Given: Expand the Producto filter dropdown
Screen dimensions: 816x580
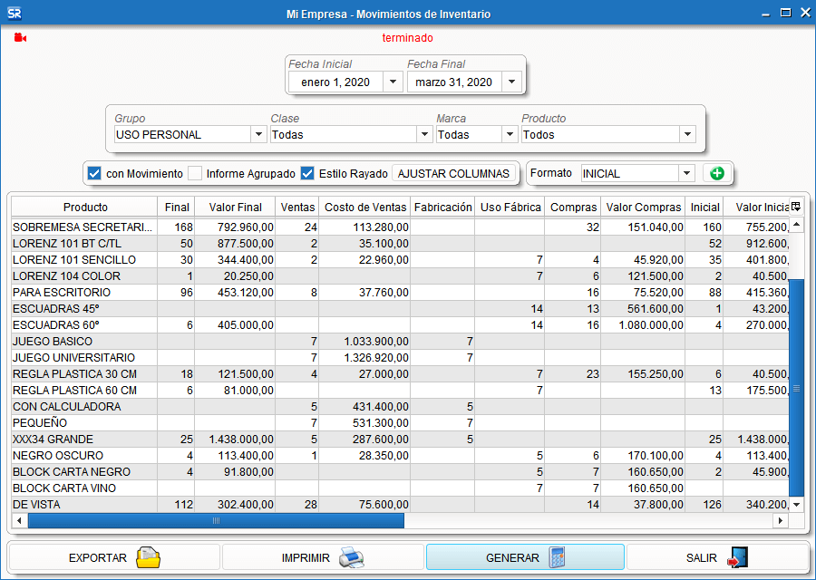Looking at the screenshot, I should tap(687, 134).
